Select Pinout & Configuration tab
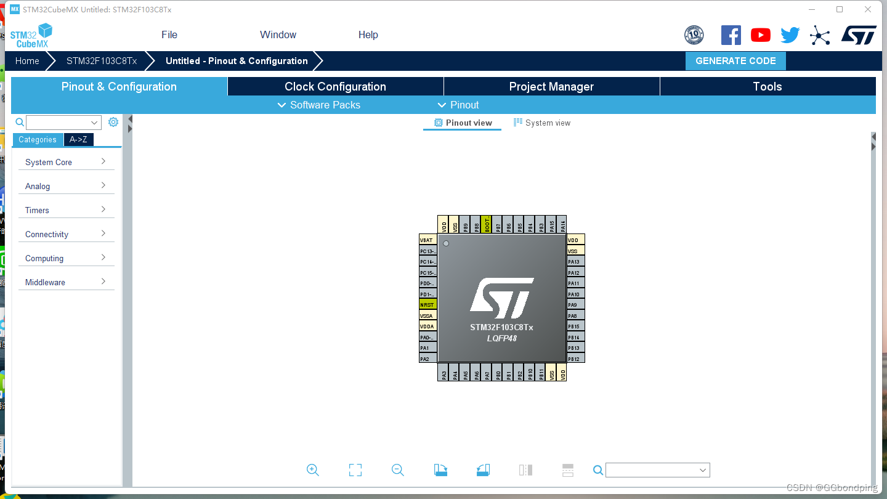This screenshot has height=499, width=887. click(119, 86)
